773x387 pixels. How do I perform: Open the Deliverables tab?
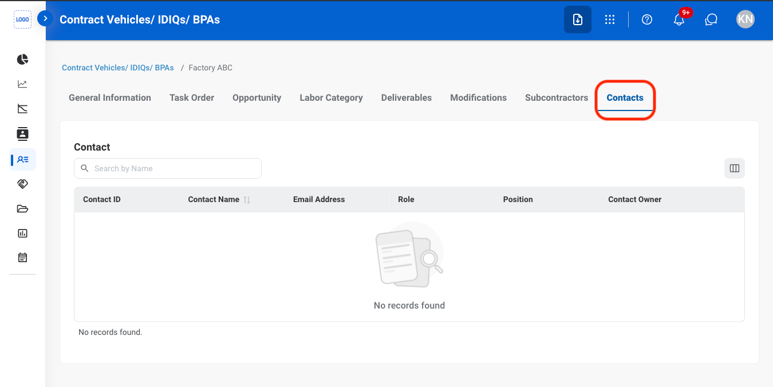407,98
